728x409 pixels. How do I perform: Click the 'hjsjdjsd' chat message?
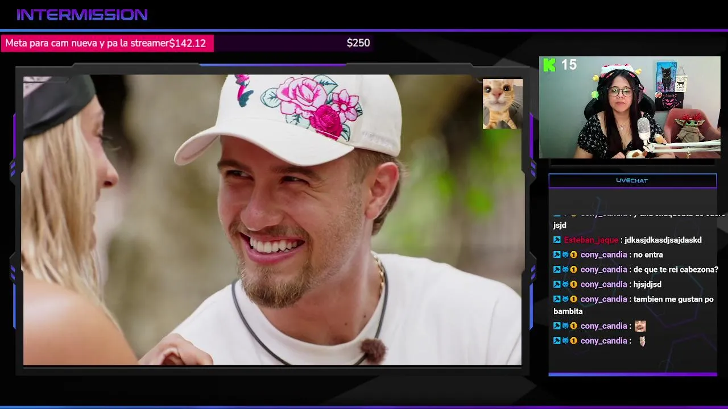[x=647, y=285]
